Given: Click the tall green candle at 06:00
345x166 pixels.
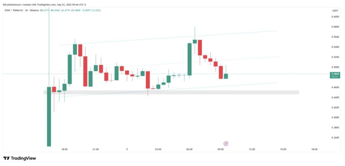Looking at the screenshot, I should pos(190,59).
